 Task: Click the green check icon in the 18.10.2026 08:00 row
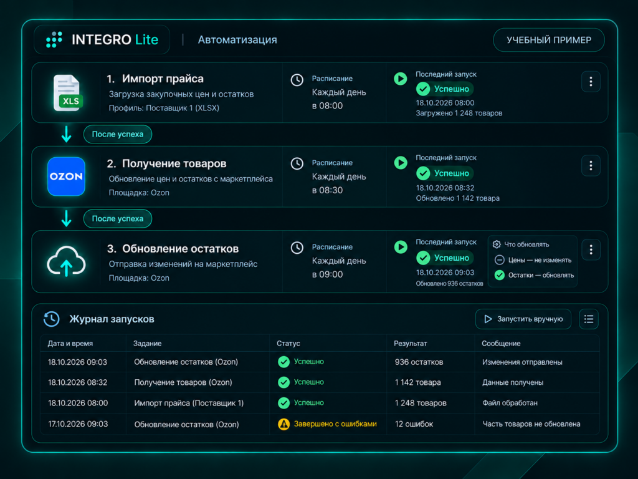tap(283, 403)
